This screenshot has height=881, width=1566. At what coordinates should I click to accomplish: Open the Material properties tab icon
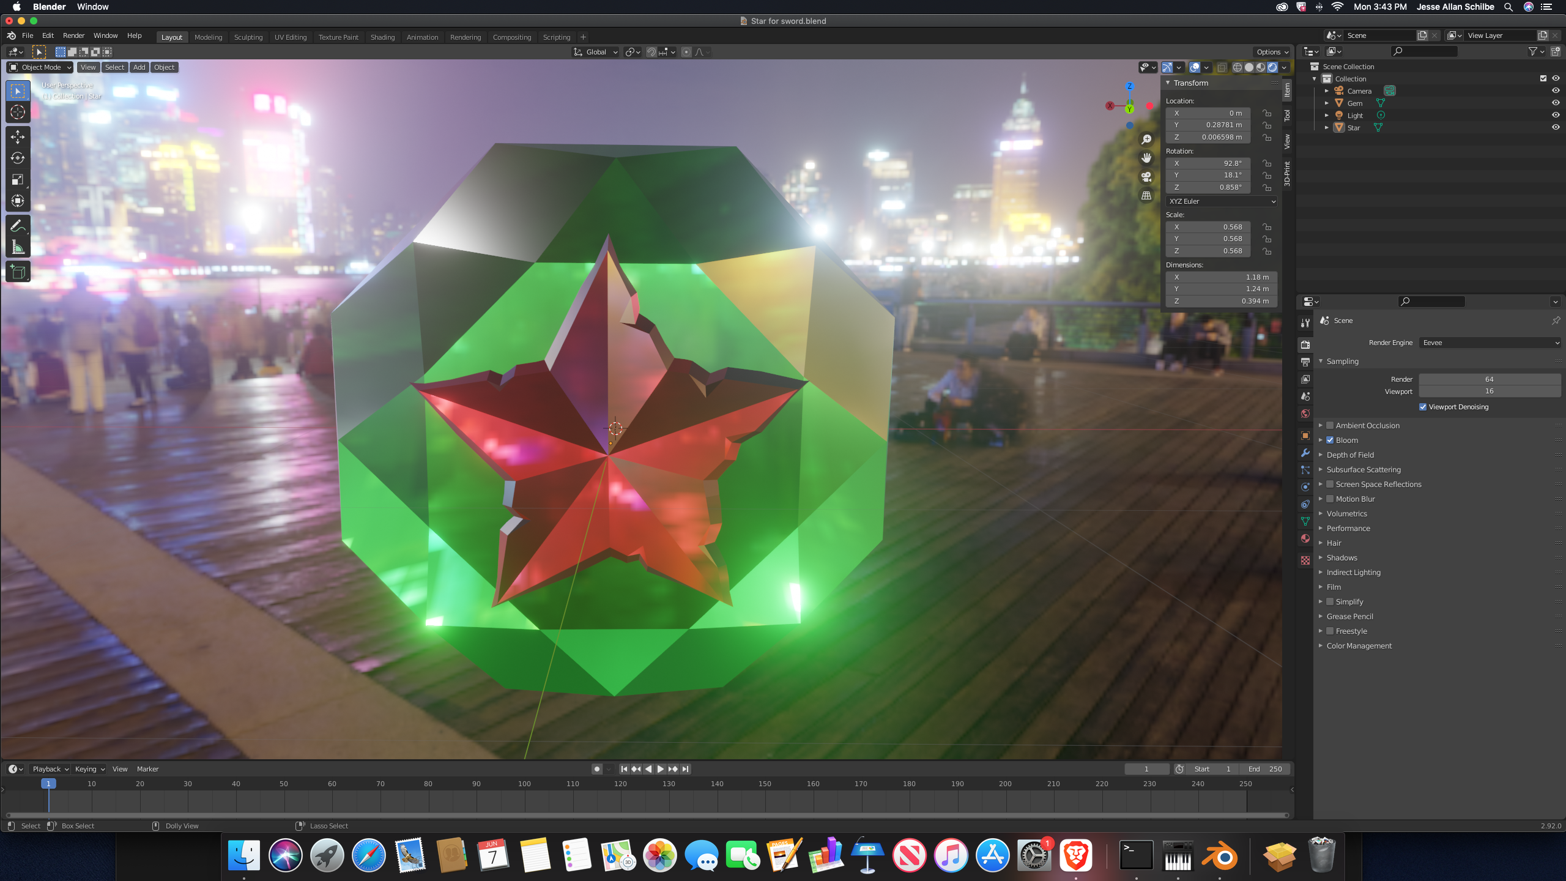click(x=1305, y=538)
